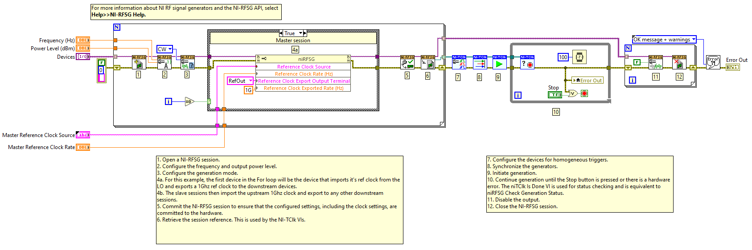752x250 pixels.
Task: Select the Configure Generation Mode VI labeled 3
Action: [x=187, y=62]
